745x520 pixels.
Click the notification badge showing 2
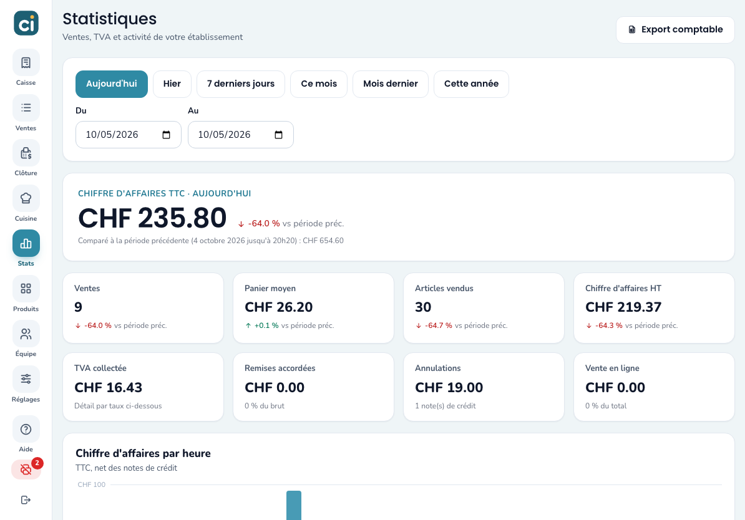click(37, 463)
